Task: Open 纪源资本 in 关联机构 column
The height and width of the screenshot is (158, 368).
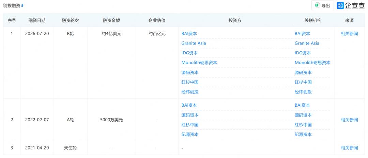Action: click(303, 135)
